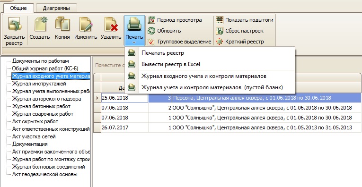
Task: Click the Краткий реестр label
Action: [245, 42]
